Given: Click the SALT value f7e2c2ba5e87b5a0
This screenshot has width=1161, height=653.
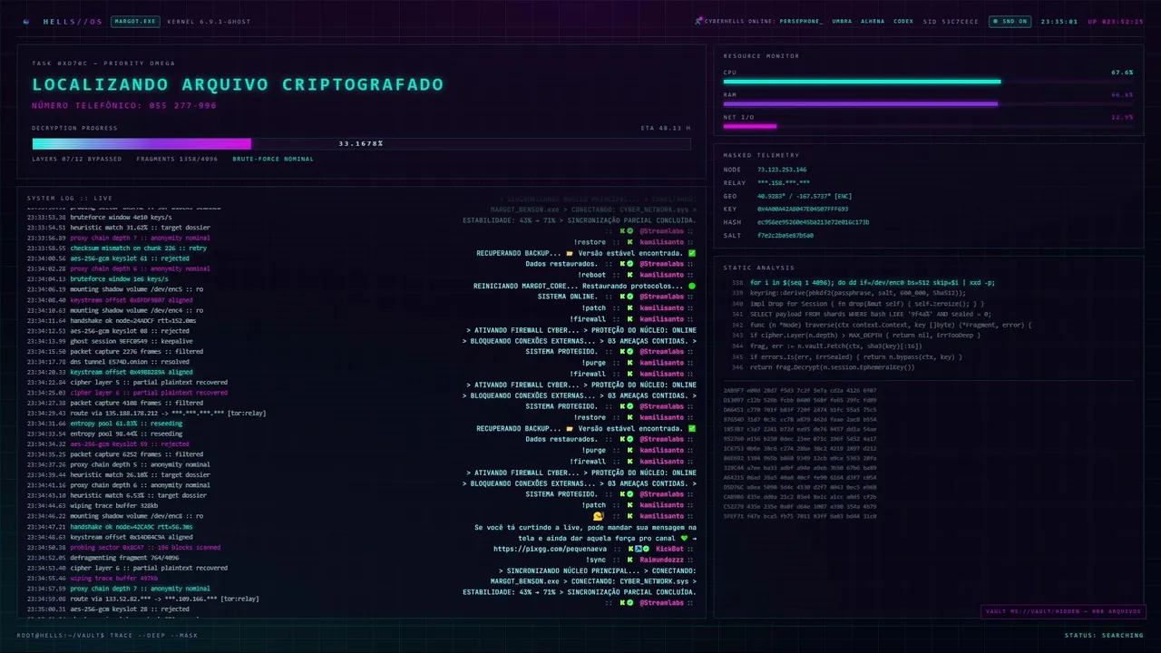Looking at the screenshot, I should (785, 235).
